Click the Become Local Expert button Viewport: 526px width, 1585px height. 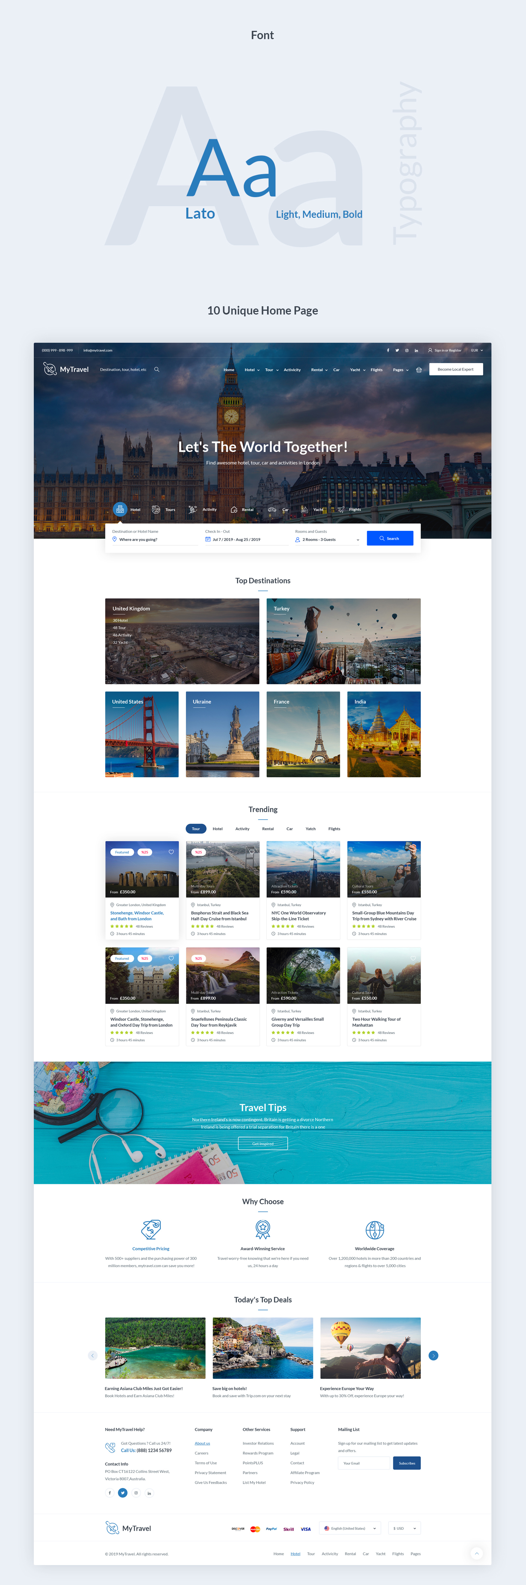pyautogui.click(x=455, y=369)
